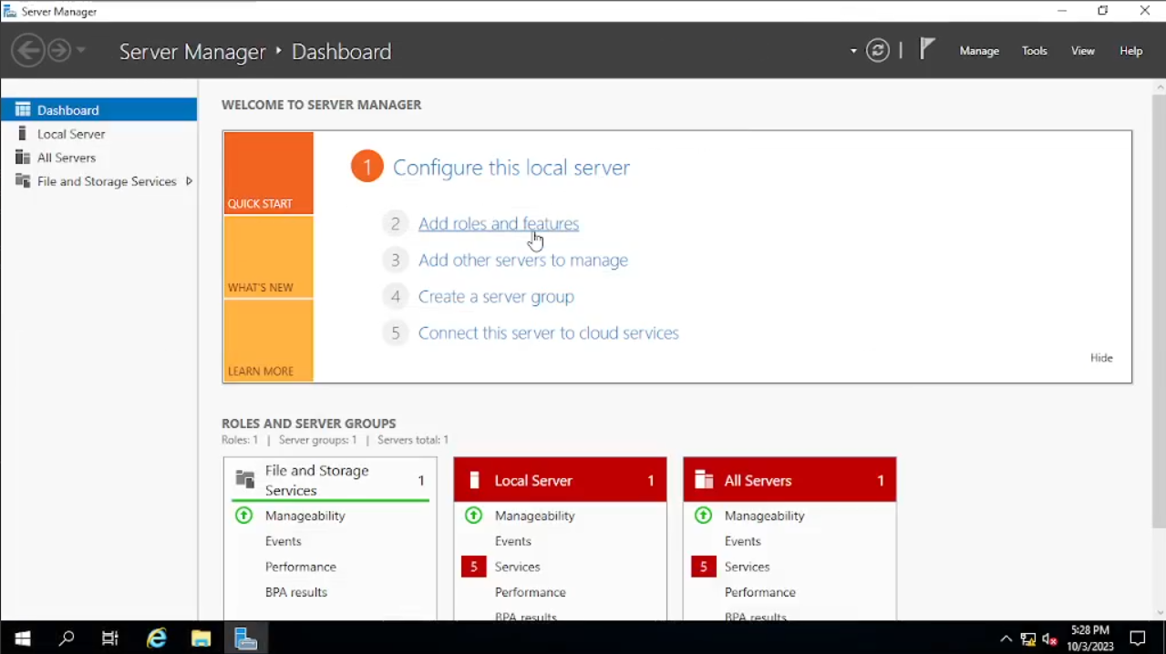Screen dimensions: 1166x654
Task: Select Local Server in the sidebar
Action: pos(71,134)
